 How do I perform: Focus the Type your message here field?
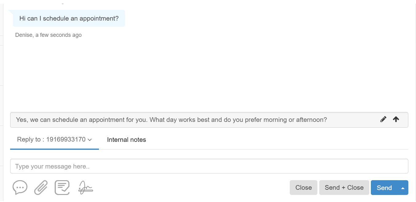click(x=209, y=166)
